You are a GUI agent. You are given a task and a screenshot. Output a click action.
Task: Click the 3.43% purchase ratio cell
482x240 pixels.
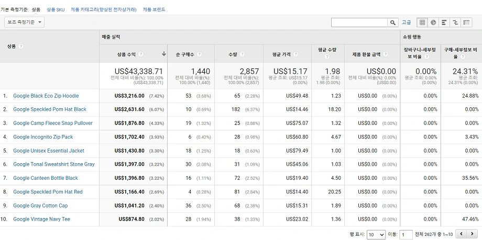pyautogui.click(x=472, y=137)
